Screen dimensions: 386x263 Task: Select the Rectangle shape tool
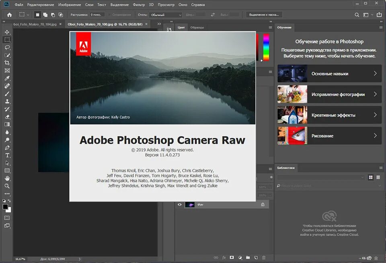(x=7, y=171)
